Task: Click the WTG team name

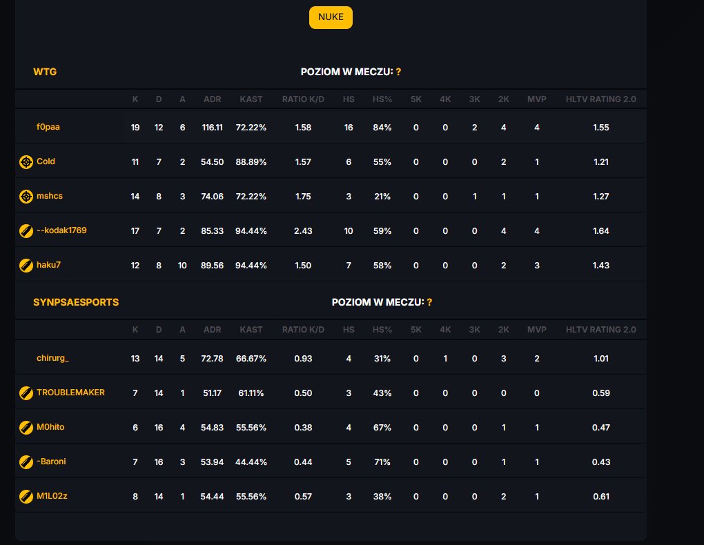Action: (x=45, y=72)
